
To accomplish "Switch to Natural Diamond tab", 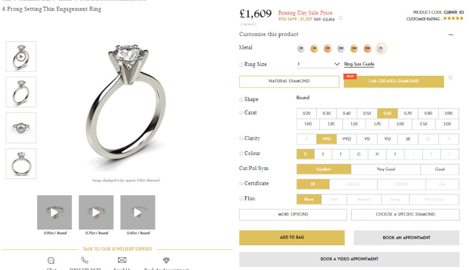I will [x=289, y=81].
